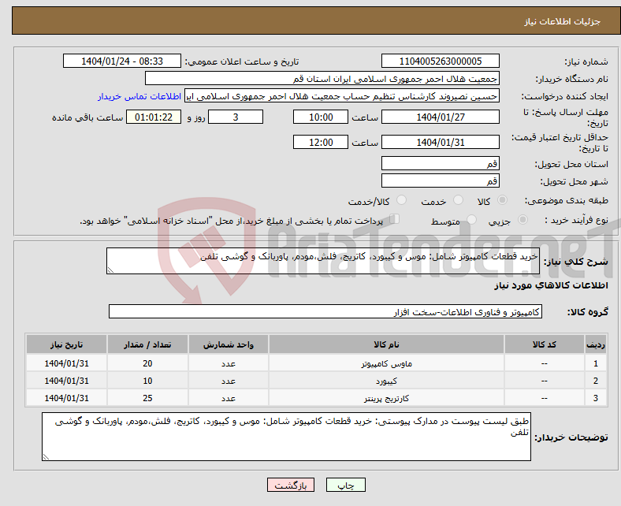
Task: Click the اطلاعات کالاهای مورد نیاز section heading
Action: pyautogui.click(x=551, y=285)
